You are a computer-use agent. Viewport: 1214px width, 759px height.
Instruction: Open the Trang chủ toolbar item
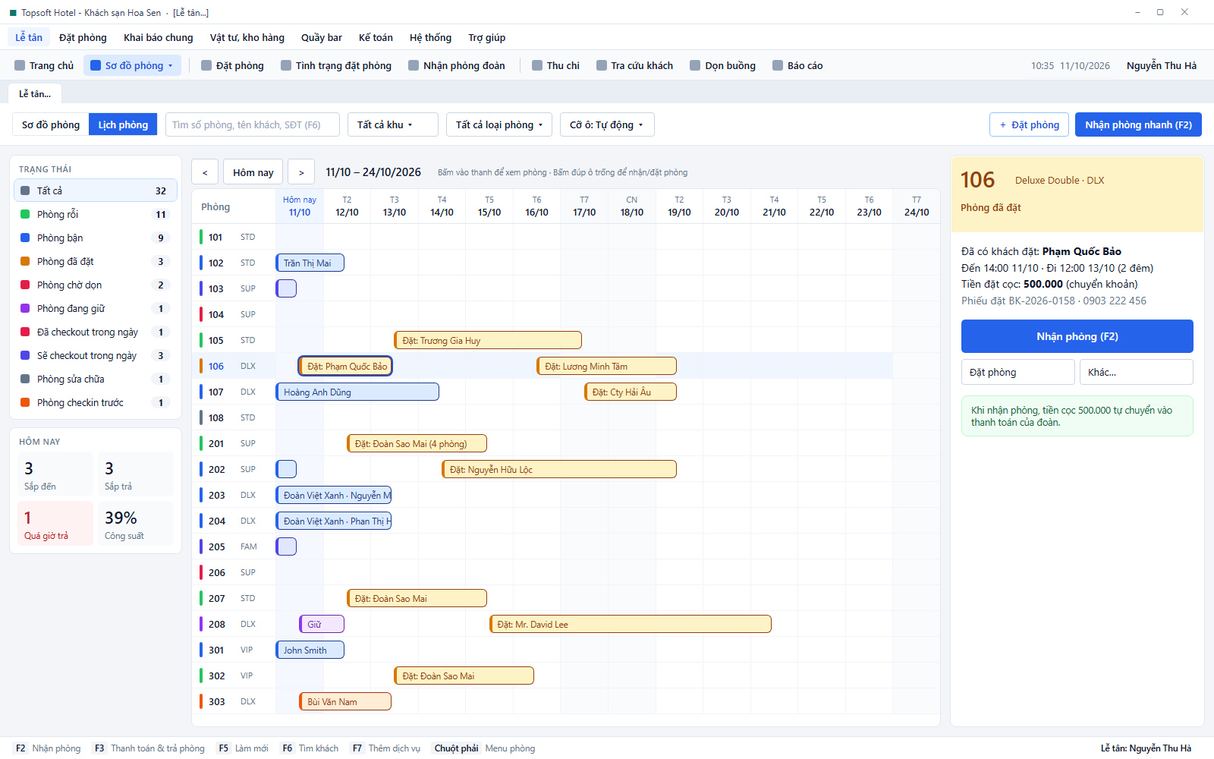pyautogui.click(x=44, y=65)
